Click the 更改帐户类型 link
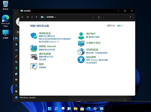151x112 pixels. pyautogui.click(x=94, y=37)
